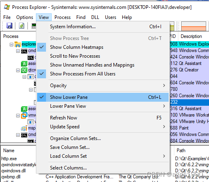
Task: Choose Save Column Set... entry
Action: [x=103, y=147]
